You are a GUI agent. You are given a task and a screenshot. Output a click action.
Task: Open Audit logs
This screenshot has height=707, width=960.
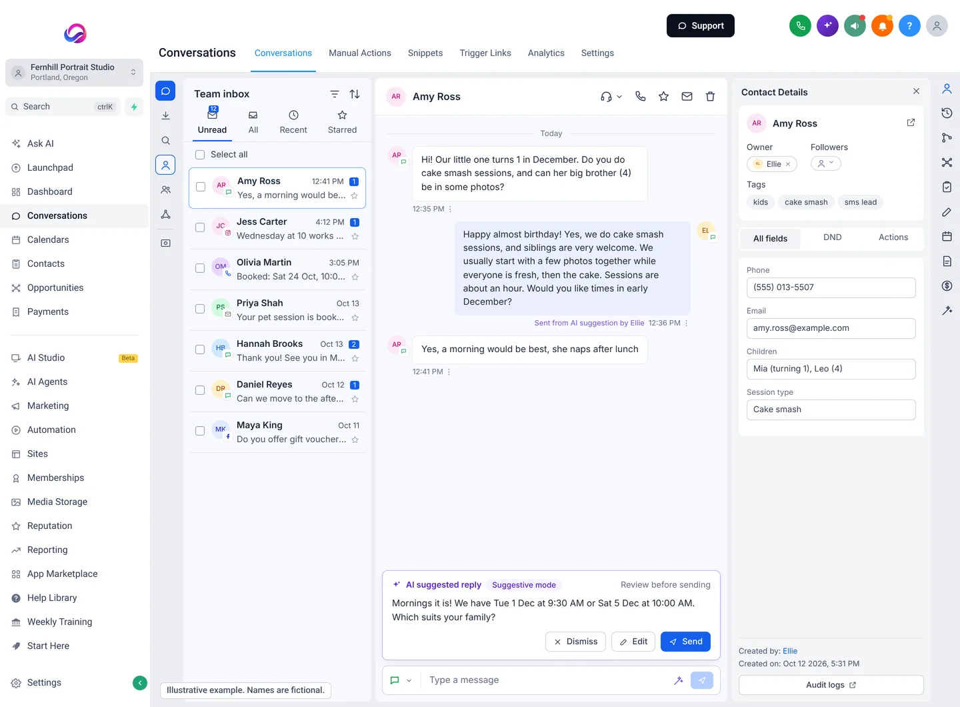tap(831, 685)
